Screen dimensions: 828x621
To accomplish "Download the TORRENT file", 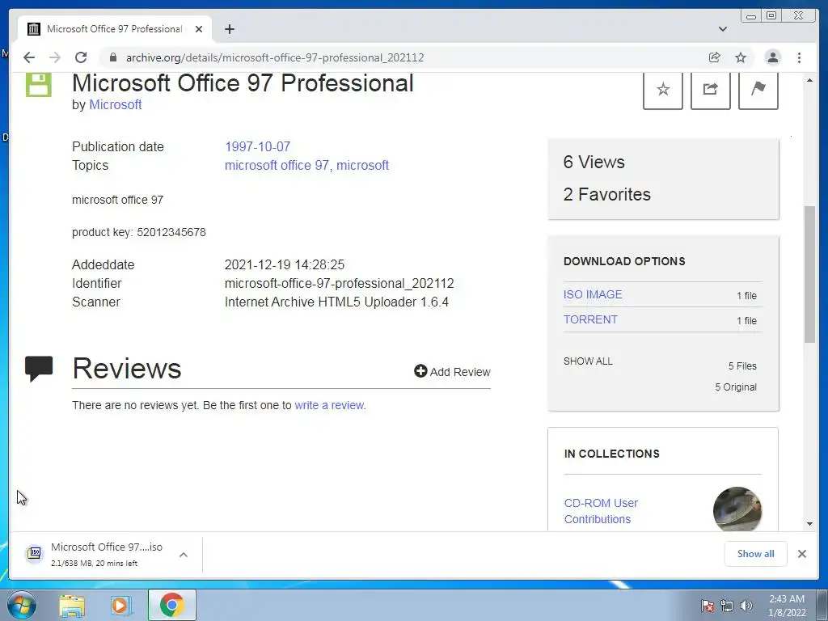I will tap(590, 319).
